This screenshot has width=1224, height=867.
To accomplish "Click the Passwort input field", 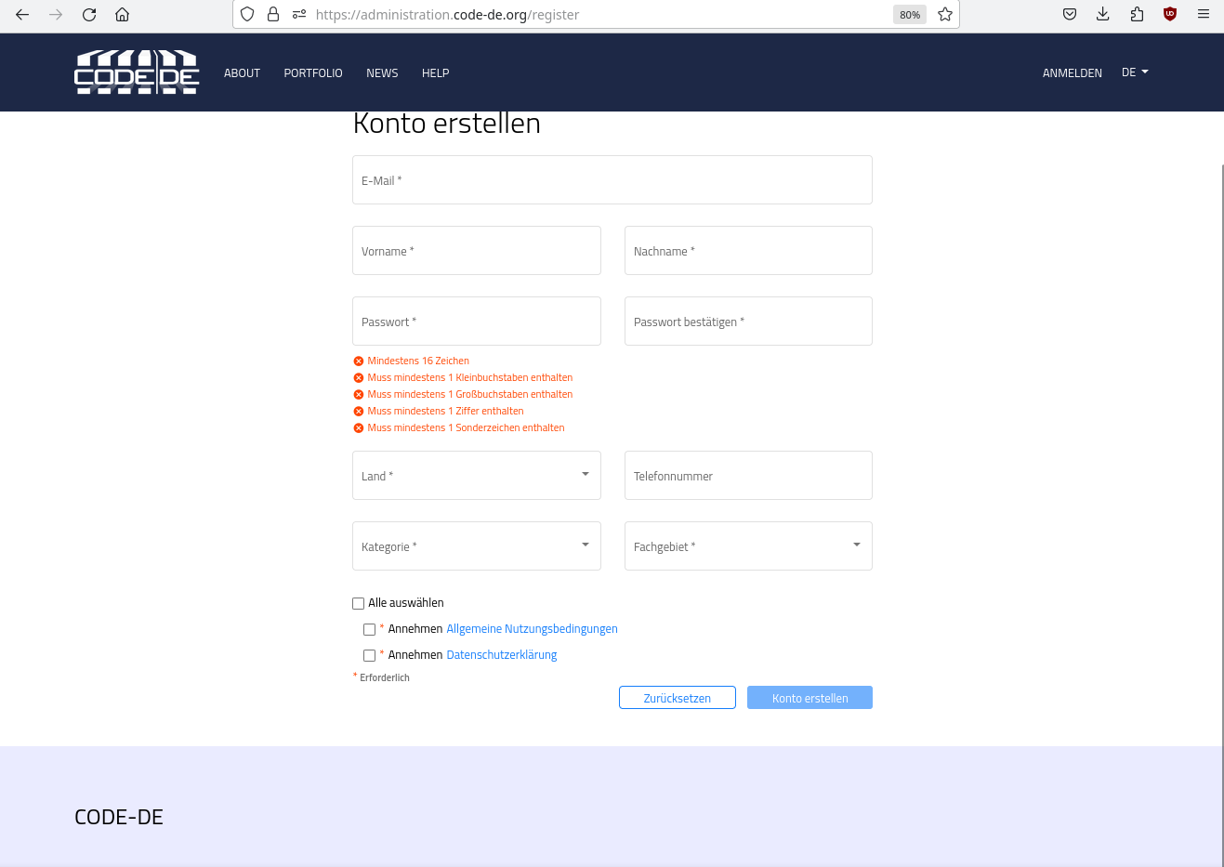I will pyautogui.click(x=477, y=321).
